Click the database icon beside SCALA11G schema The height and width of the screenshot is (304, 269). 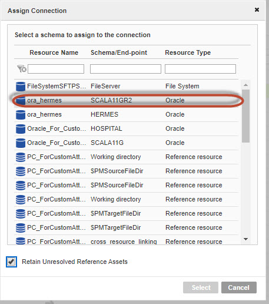(x=21, y=143)
